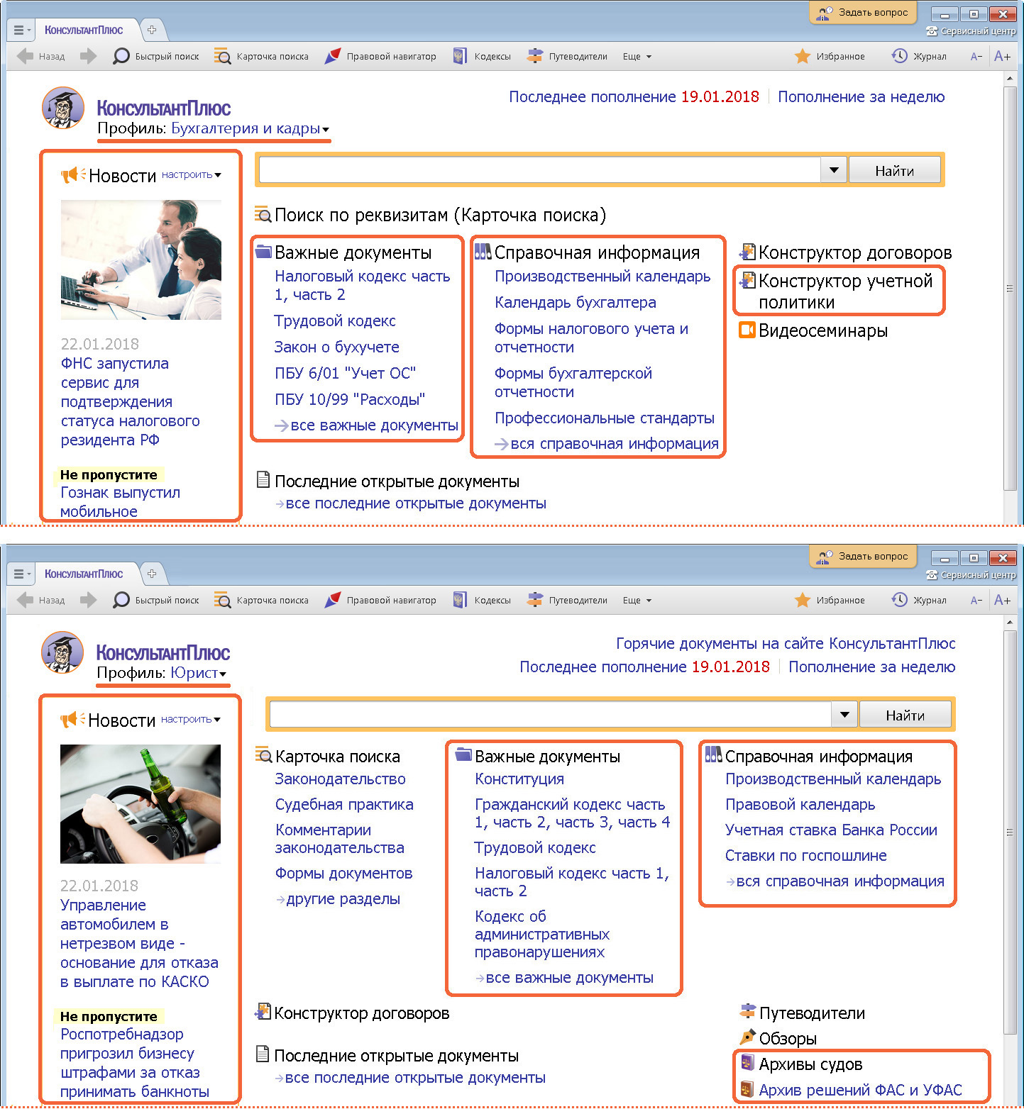Open Конструктор договоров in the Бухгалтерия-profile window
Viewport: 1024px width, 1109px height.
click(845, 252)
